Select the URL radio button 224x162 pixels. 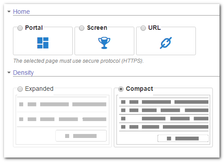coord(143,28)
